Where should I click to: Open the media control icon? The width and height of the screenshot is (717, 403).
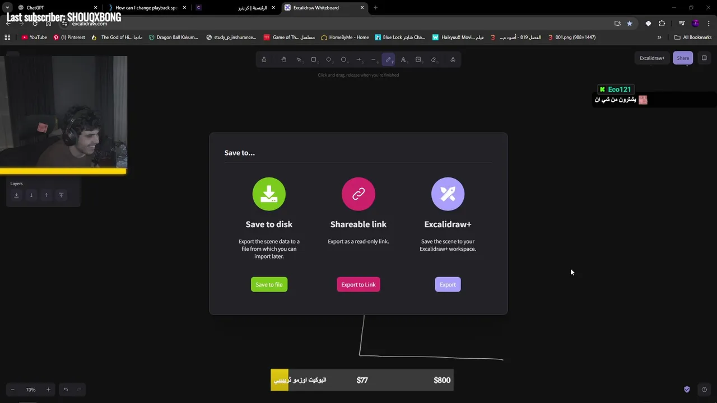coord(682,24)
